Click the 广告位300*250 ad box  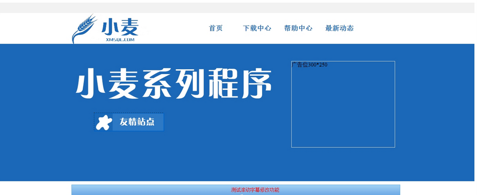coord(343,104)
